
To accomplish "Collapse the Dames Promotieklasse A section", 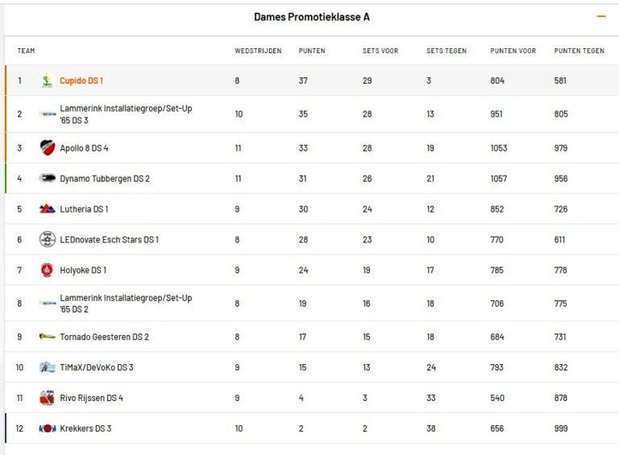I will point(600,17).
